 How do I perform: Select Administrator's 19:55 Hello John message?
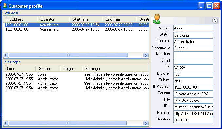76,79
